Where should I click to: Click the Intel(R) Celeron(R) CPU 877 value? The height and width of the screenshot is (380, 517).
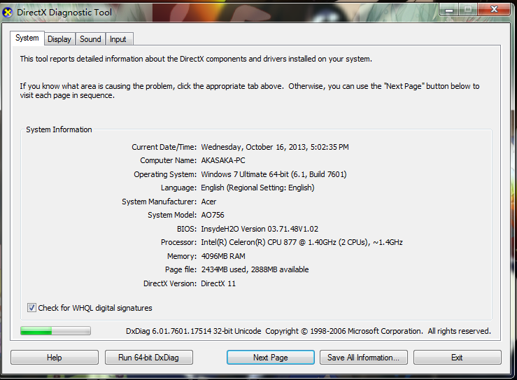point(302,242)
